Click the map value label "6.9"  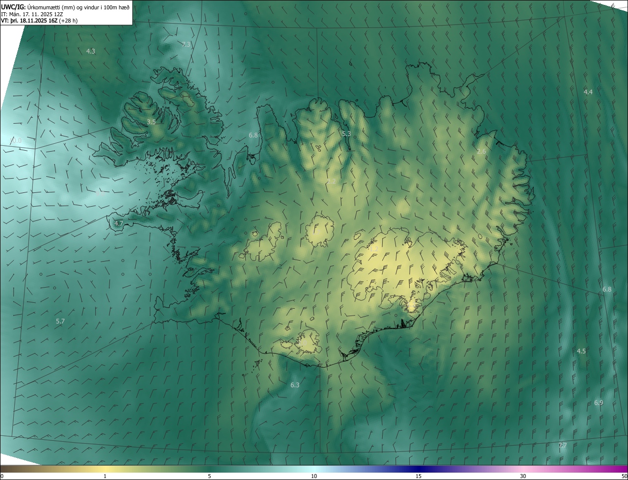599,402
